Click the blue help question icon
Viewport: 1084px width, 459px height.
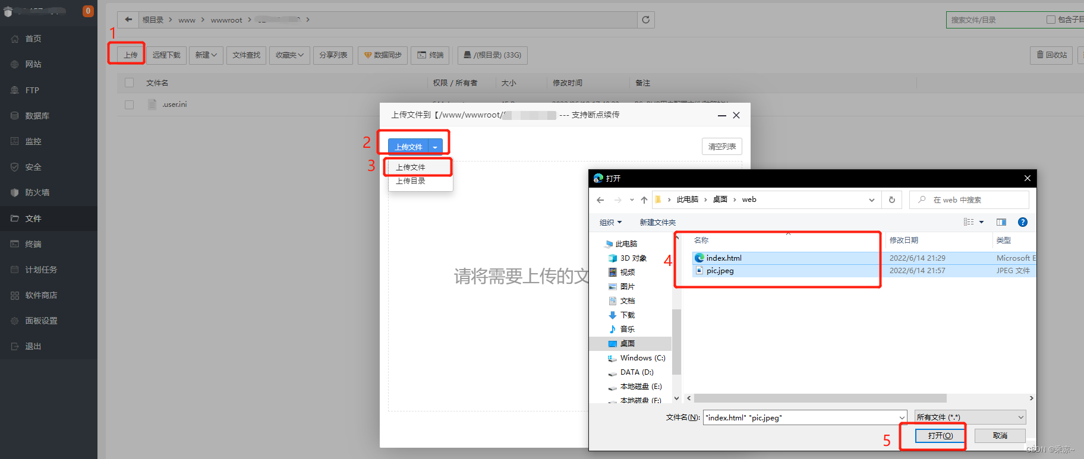point(1023,222)
